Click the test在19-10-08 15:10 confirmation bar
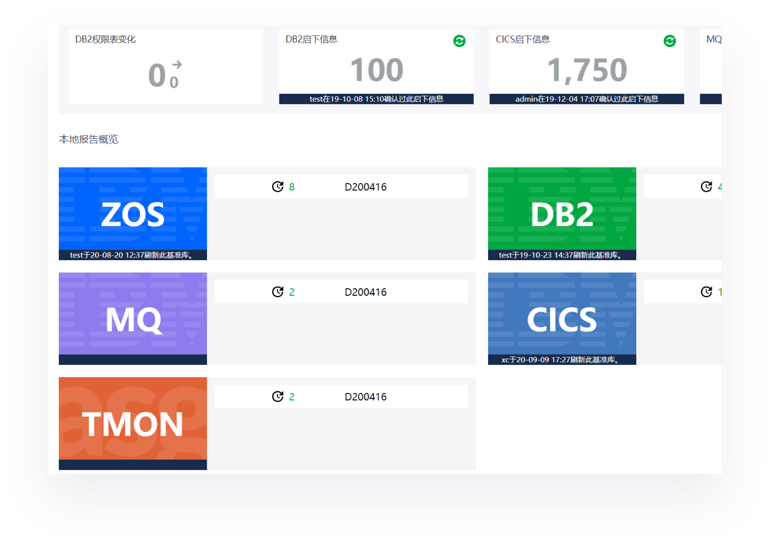770x545 pixels. click(x=376, y=99)
